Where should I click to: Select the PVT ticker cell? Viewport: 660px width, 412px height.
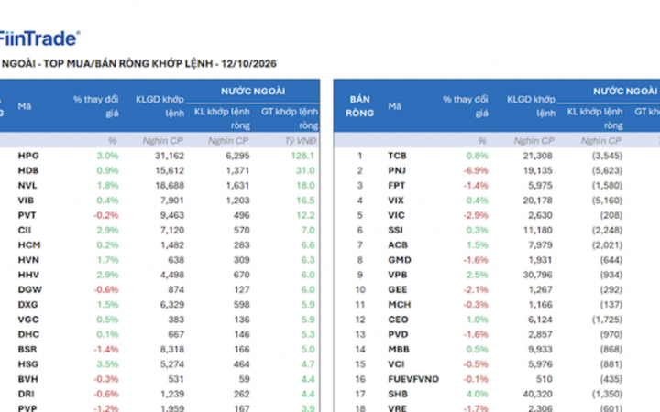27,215
